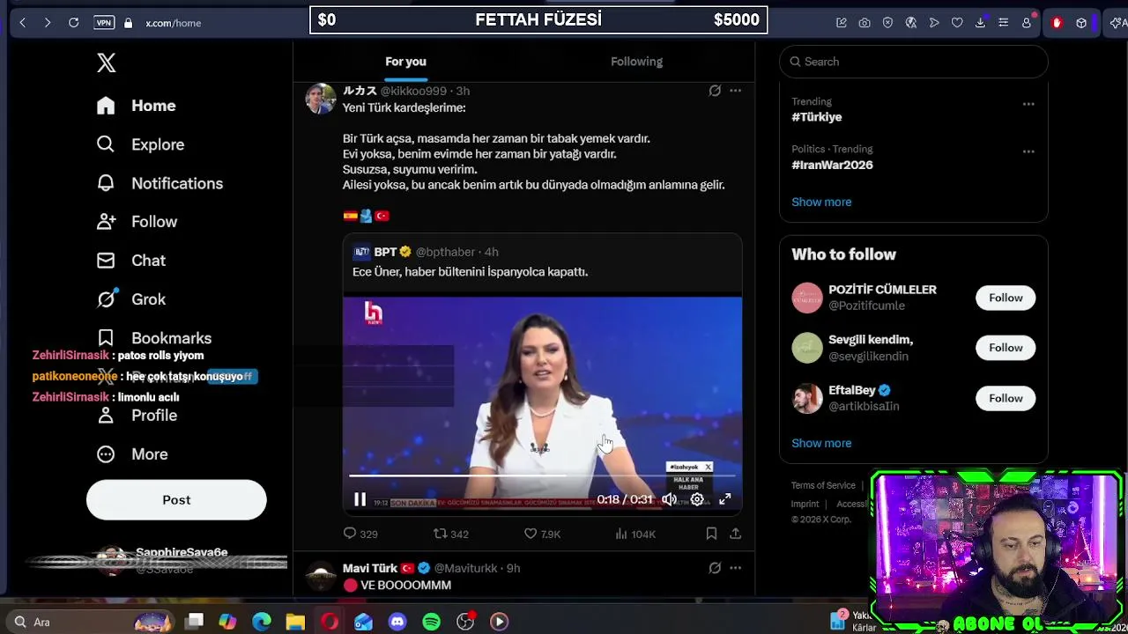Follow the Sevgili kendim account
Viewport: 1128px width, 634px height.
[x=1006, y=348]
